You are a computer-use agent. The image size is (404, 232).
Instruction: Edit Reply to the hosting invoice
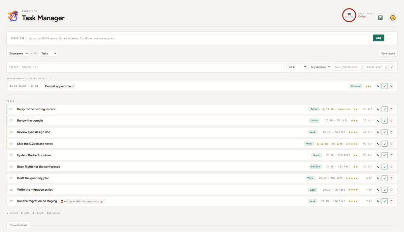378,109
